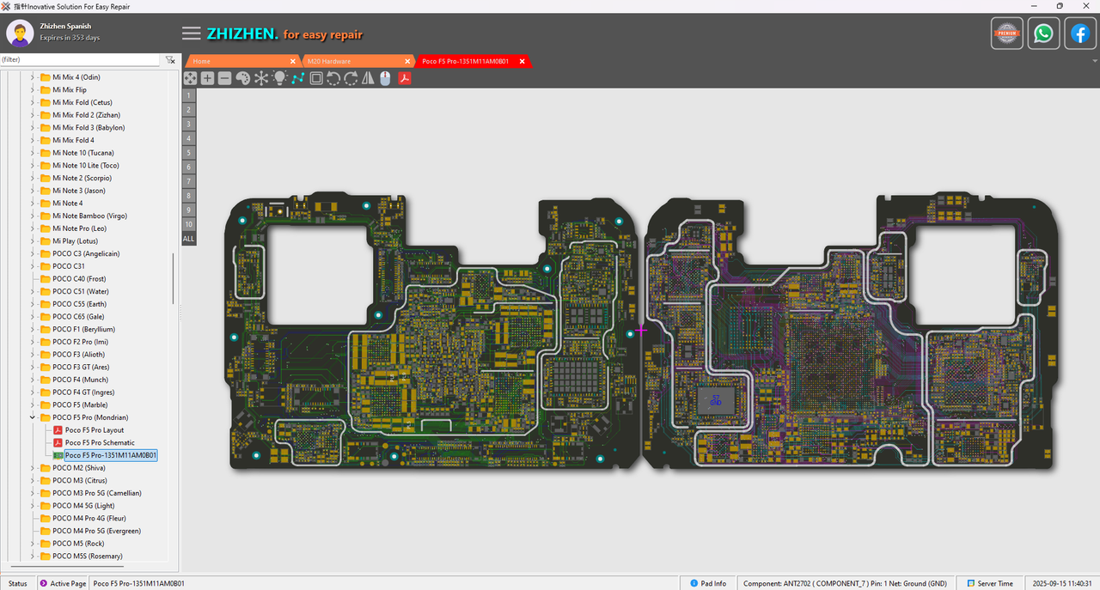Rotate board counter-clockwise
This screenshot has width=1100, height=590.
click(333, 78)
